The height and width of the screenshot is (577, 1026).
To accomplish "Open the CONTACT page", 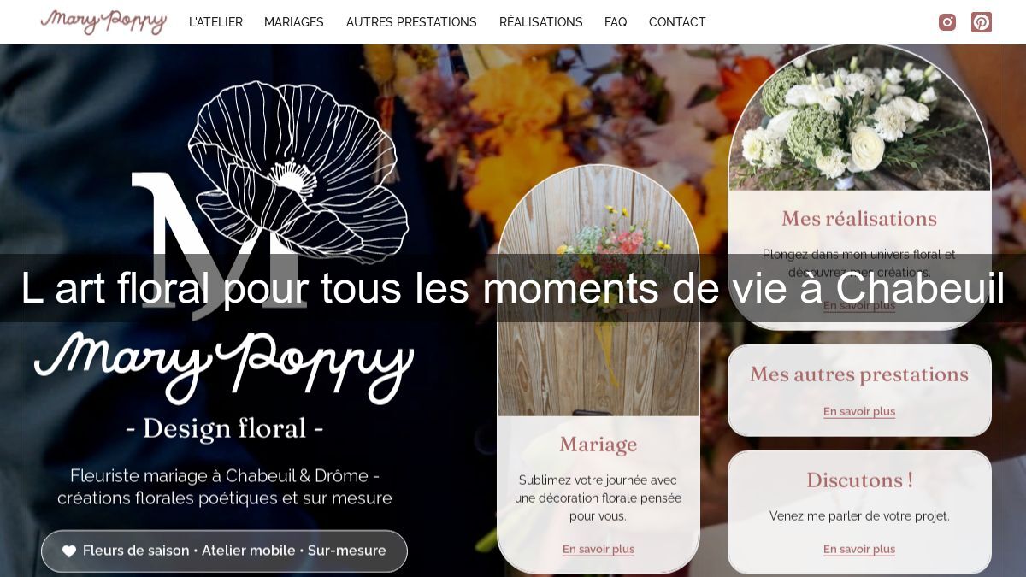I will (x=677, y=22).
